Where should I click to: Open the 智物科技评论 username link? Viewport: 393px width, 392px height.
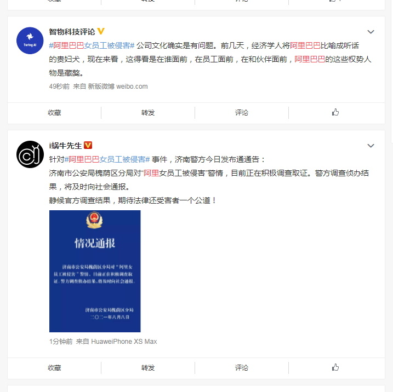[x=72, y=32]
